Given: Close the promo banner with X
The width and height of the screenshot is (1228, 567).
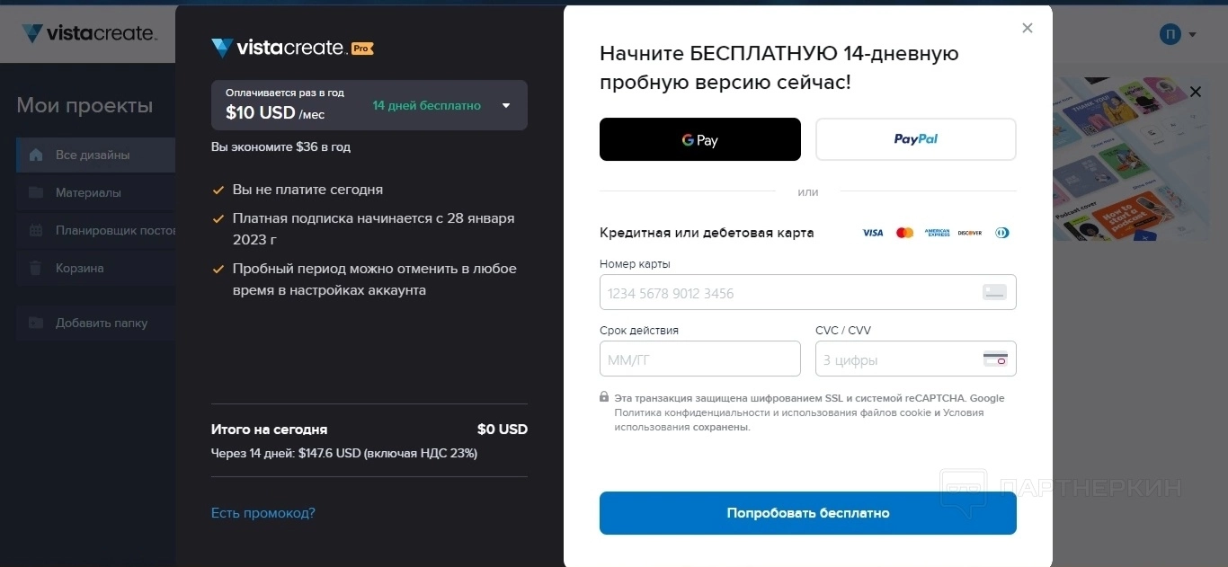Looking at the screenshot, I should (x=1195, y=92).
